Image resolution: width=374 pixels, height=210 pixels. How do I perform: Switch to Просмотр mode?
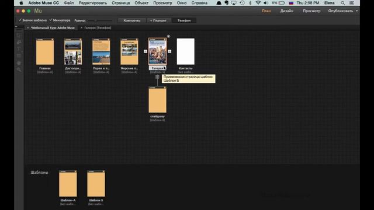(311, 11)
